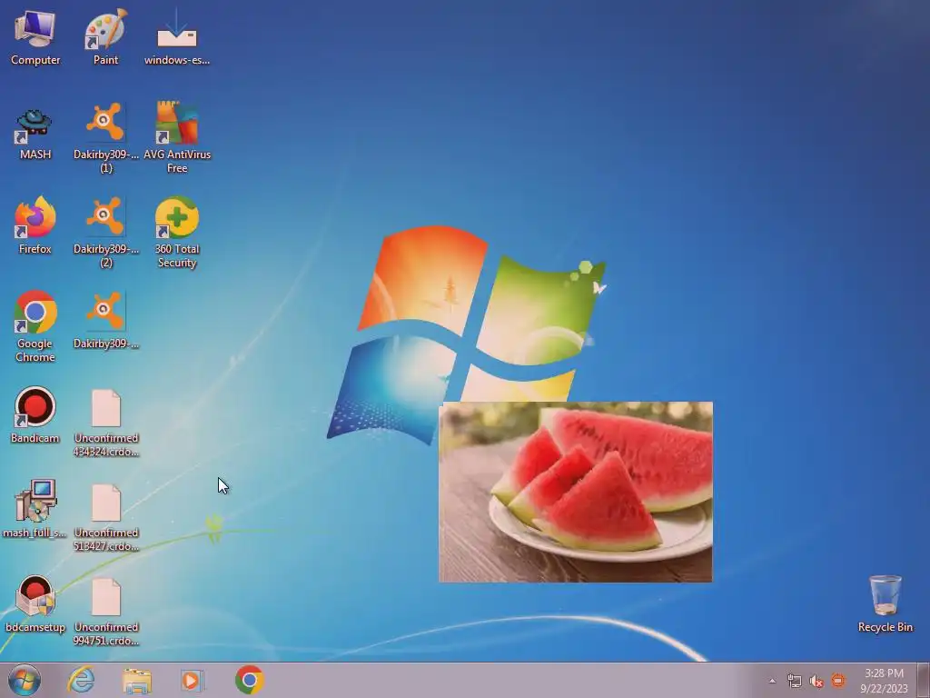Open the Recycle Bin
This screenshot has height=698, width=930.
[x=885, y=603]
